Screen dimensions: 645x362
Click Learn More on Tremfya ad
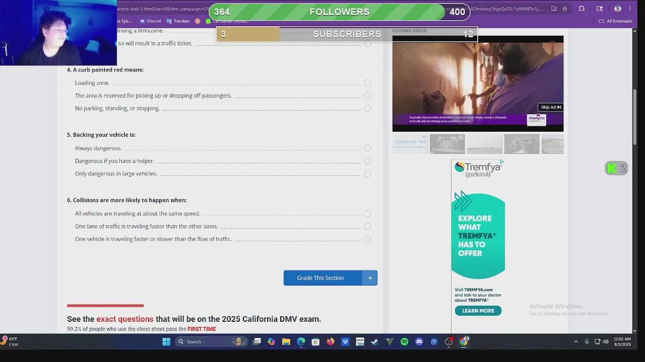(478, 311)
